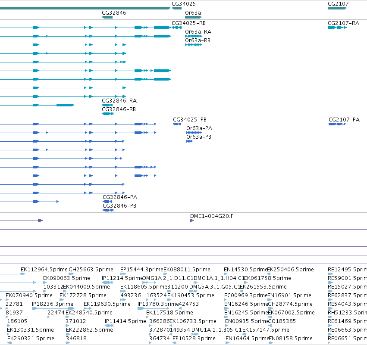Click EST EC00969.3prime
Image resolution: width=367 pixels, height=345 pixels.
[246, 295]
